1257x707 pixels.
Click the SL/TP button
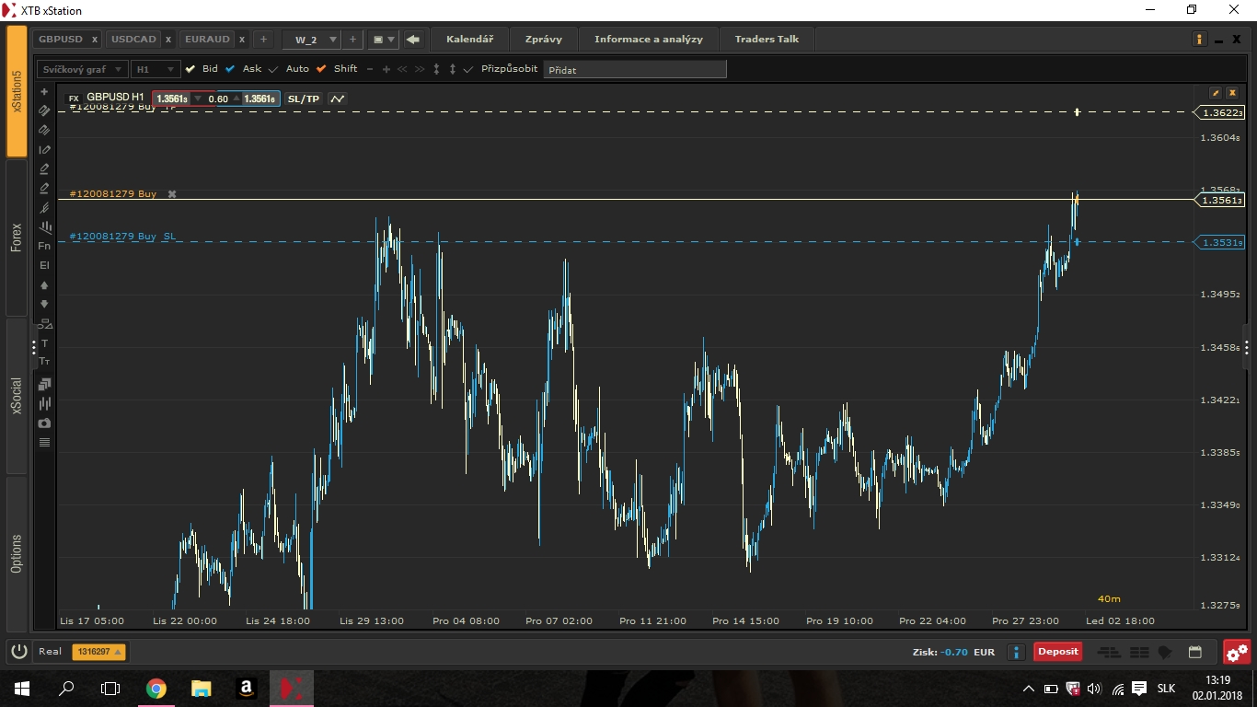tap(303, 99)
